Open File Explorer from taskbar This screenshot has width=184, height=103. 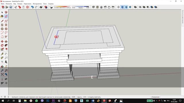pyautogui.click(x=25, y=101)
